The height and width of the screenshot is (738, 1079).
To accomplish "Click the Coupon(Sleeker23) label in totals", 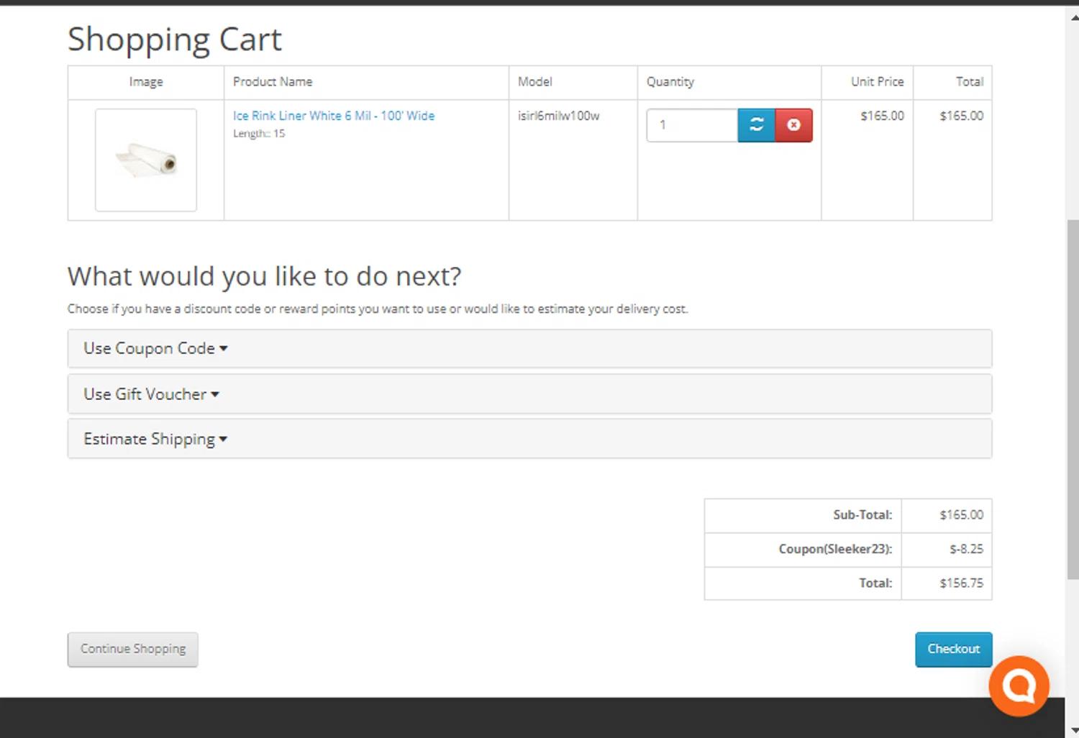I will (x=834, y=550).
